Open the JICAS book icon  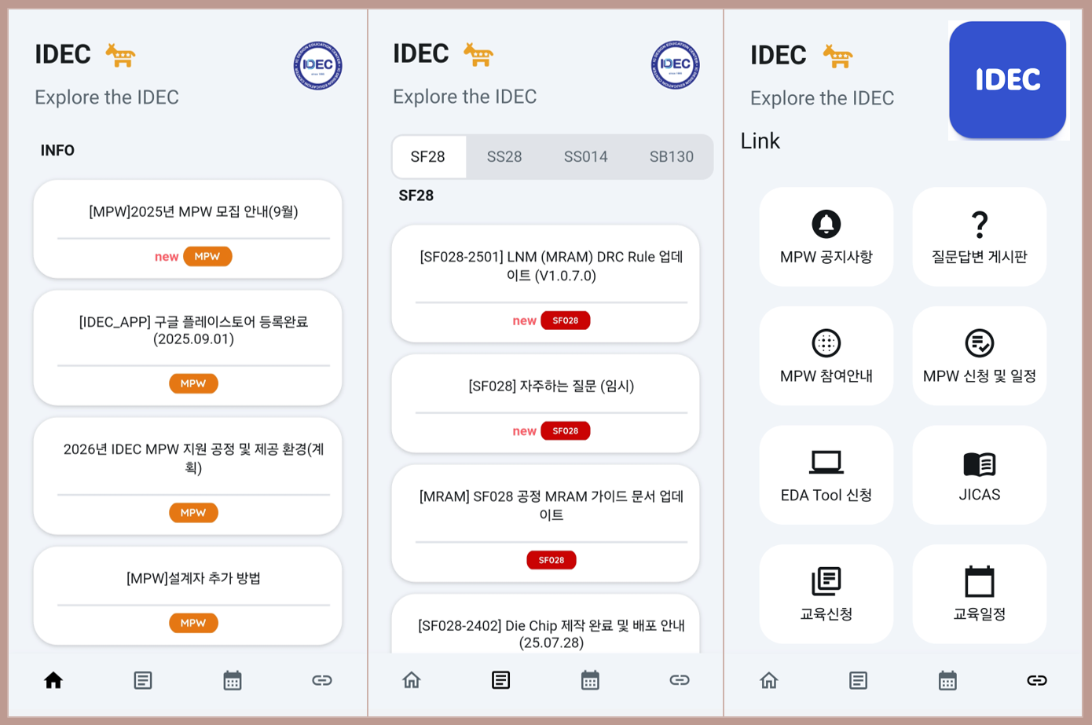tap(979, 464)
